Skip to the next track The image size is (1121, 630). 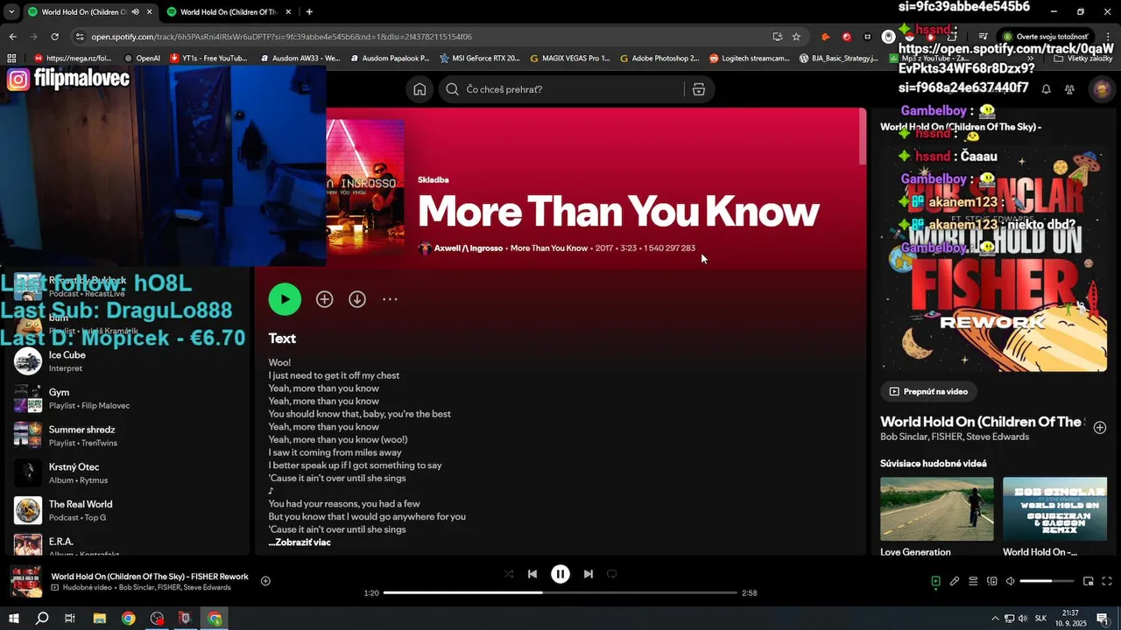pos(589,574)
